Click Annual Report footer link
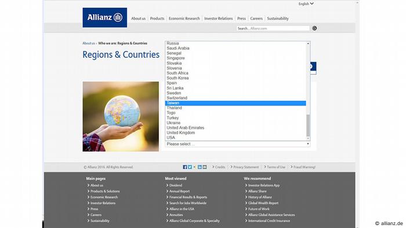 (x=179, y=192)
